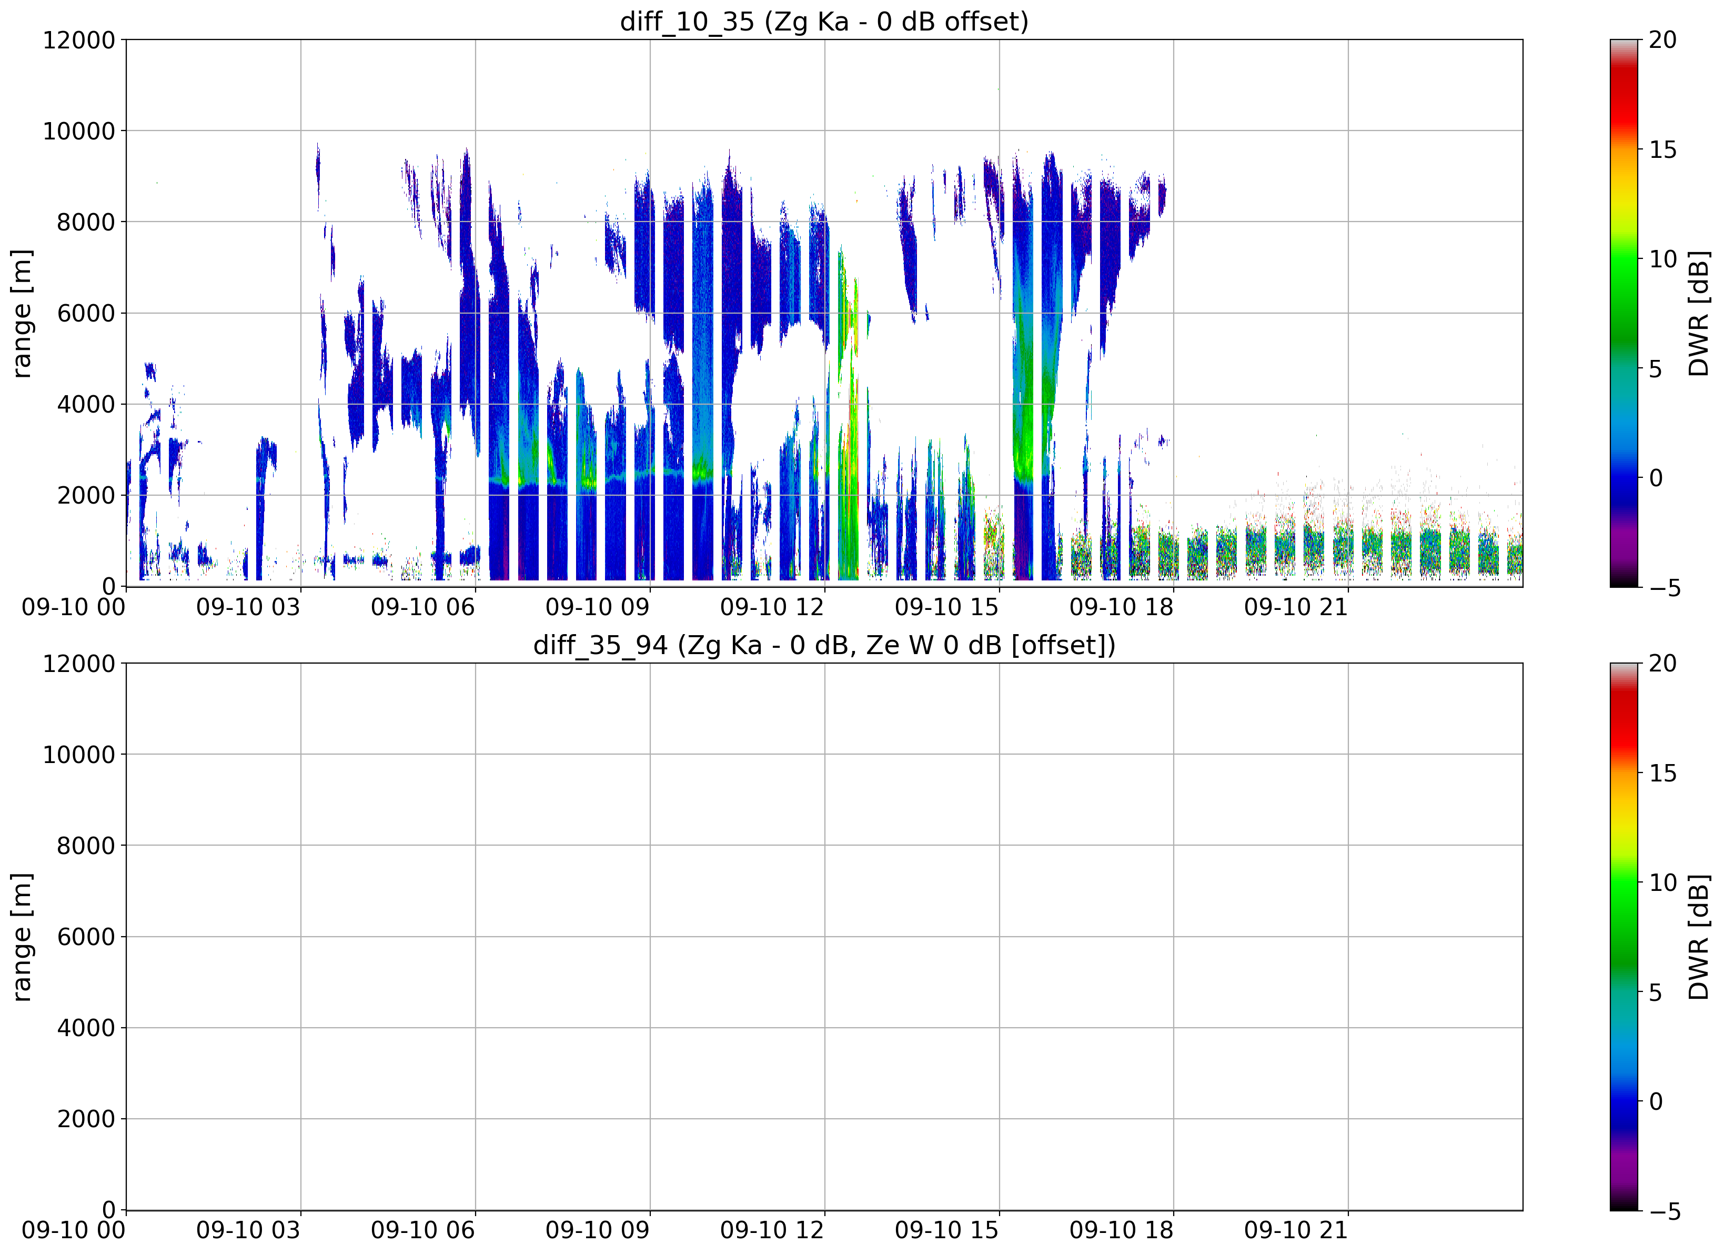
Task: Click the "09-10 21" time tick under upper plot
Action: [1296, 607]
